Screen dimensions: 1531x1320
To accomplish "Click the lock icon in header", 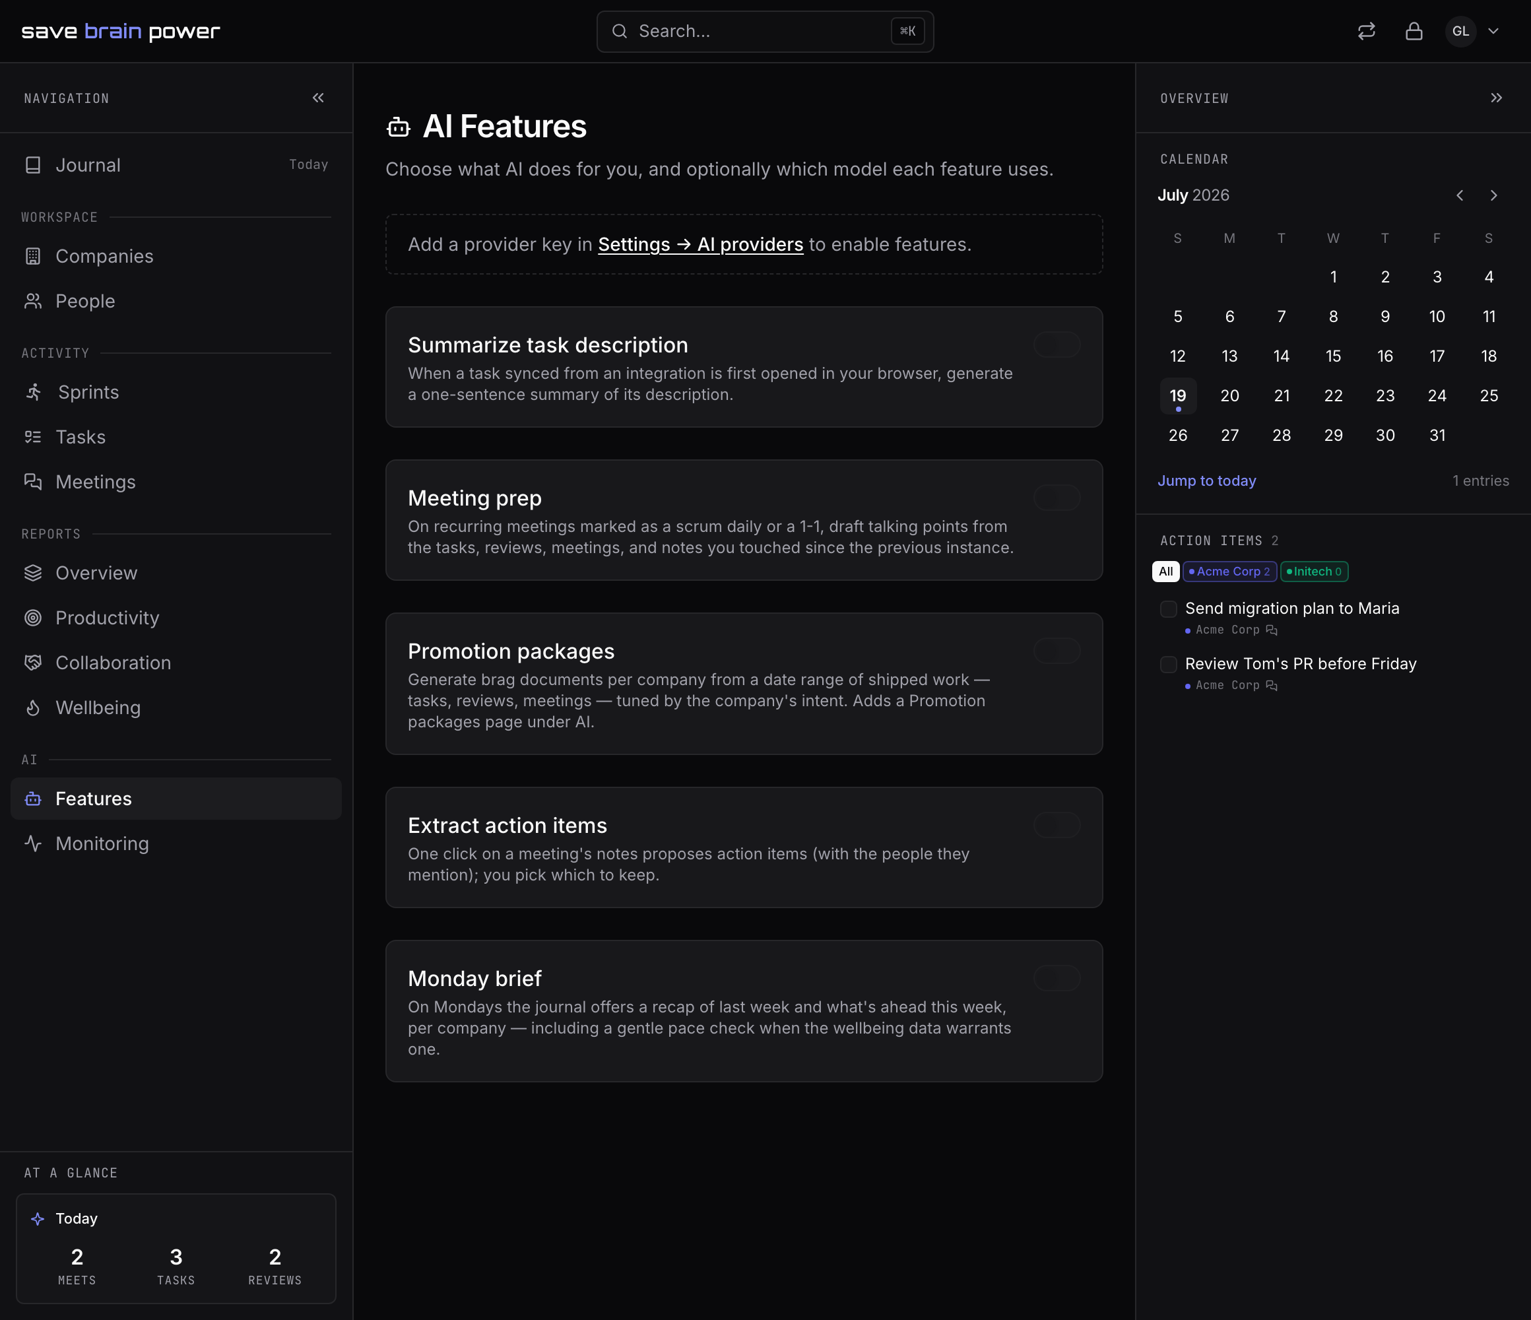I will point(1414,31).
